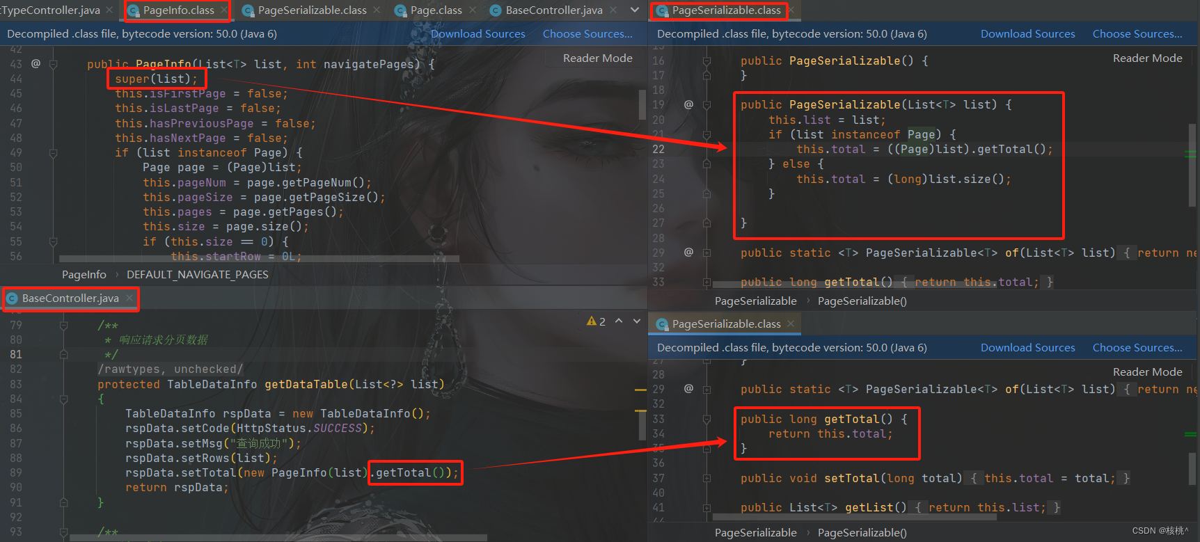The width and height of the screenshot is (1200, 542).
Task: Collapse PageInfo constructor fold at line 43
Action: click(53, 64)
